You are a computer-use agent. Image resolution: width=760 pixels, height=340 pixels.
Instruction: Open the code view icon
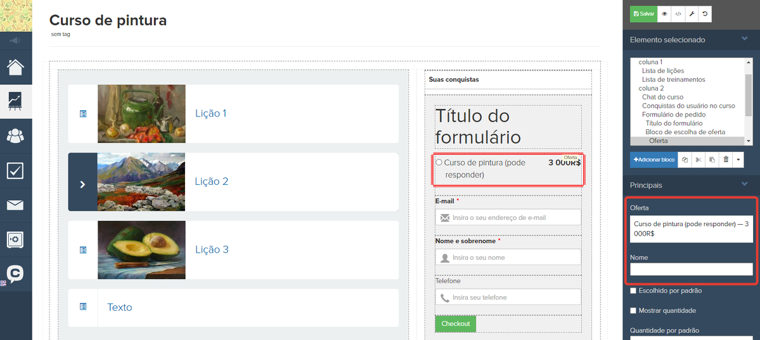tap(678, 13)
